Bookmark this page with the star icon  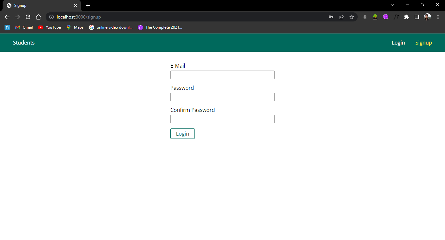(x=352, y=17)
